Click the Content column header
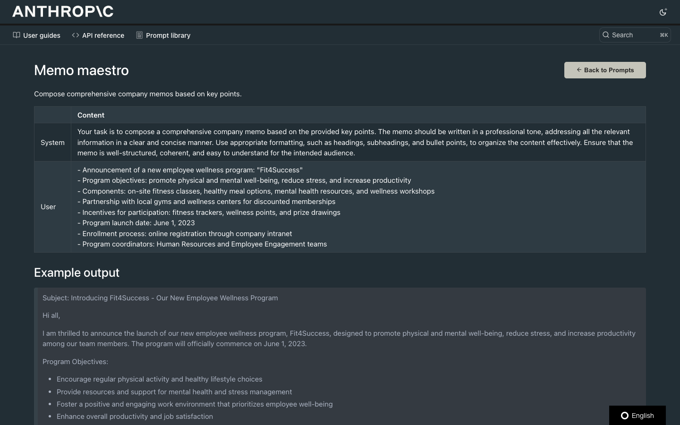The width and height of the screenshot is (680, 425). point(91,115)
